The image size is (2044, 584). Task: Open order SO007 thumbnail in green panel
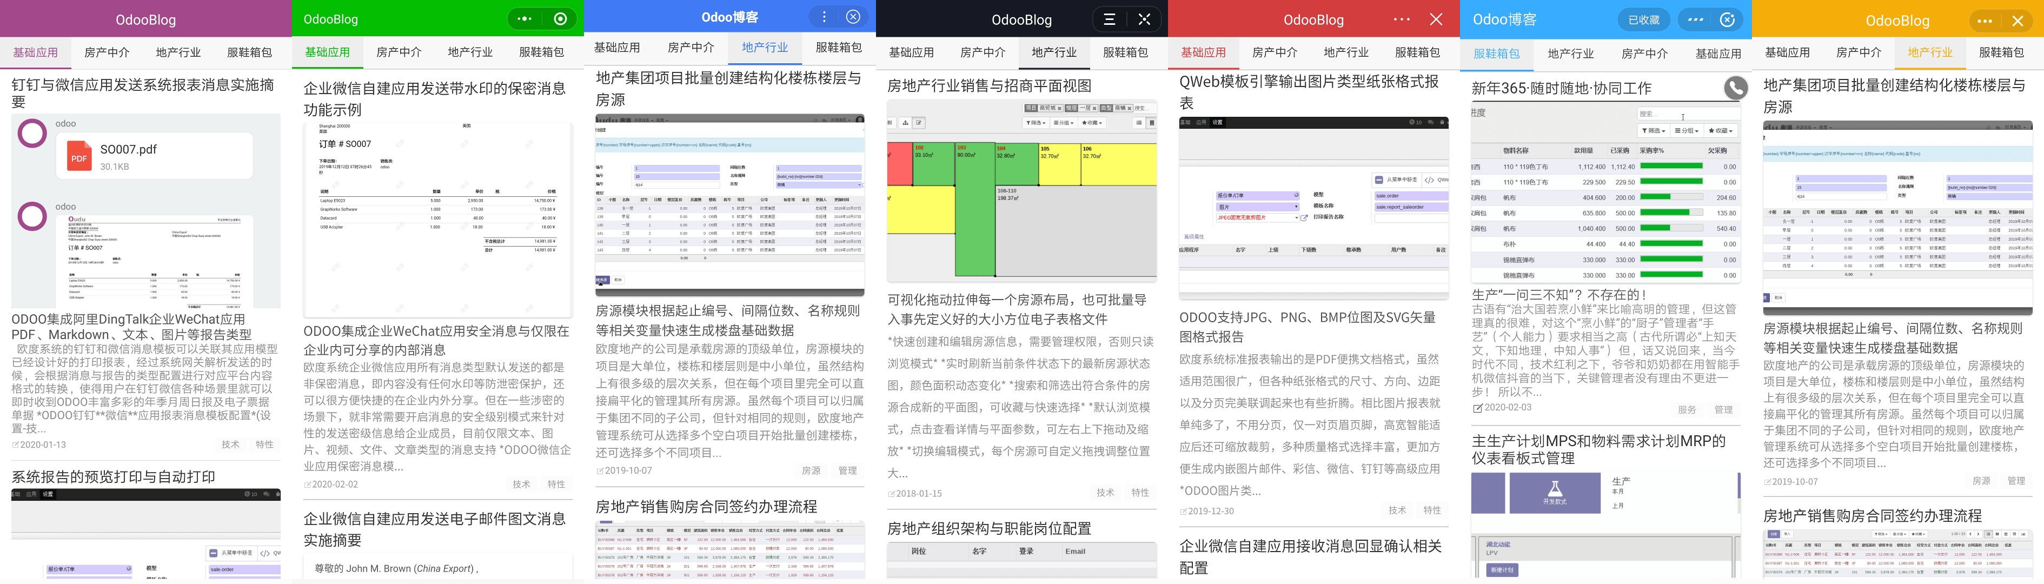tap(437, 220)
